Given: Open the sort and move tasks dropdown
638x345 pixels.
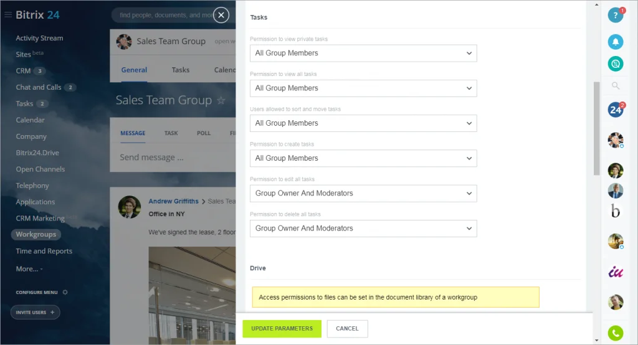Looking at the screenshot, I should click(x=363, y=123).
